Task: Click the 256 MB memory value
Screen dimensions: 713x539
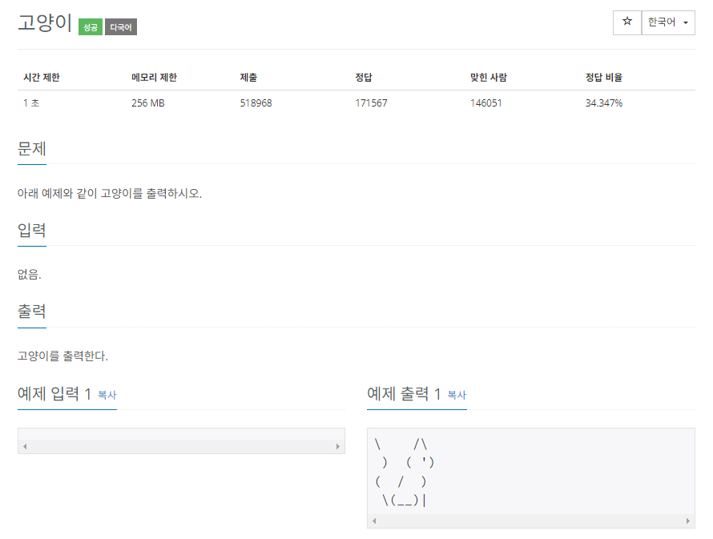Action: pyautogui.click(x=148, y=103)
